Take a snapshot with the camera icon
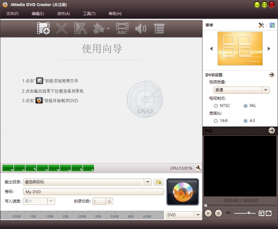Image resolution: width=278 pixels, height=229 pixels. tap(268, 213)
